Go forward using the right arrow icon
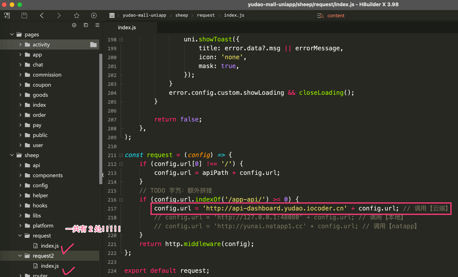The image size is (458, 277). pyautogui.click(x=59, y=15)
